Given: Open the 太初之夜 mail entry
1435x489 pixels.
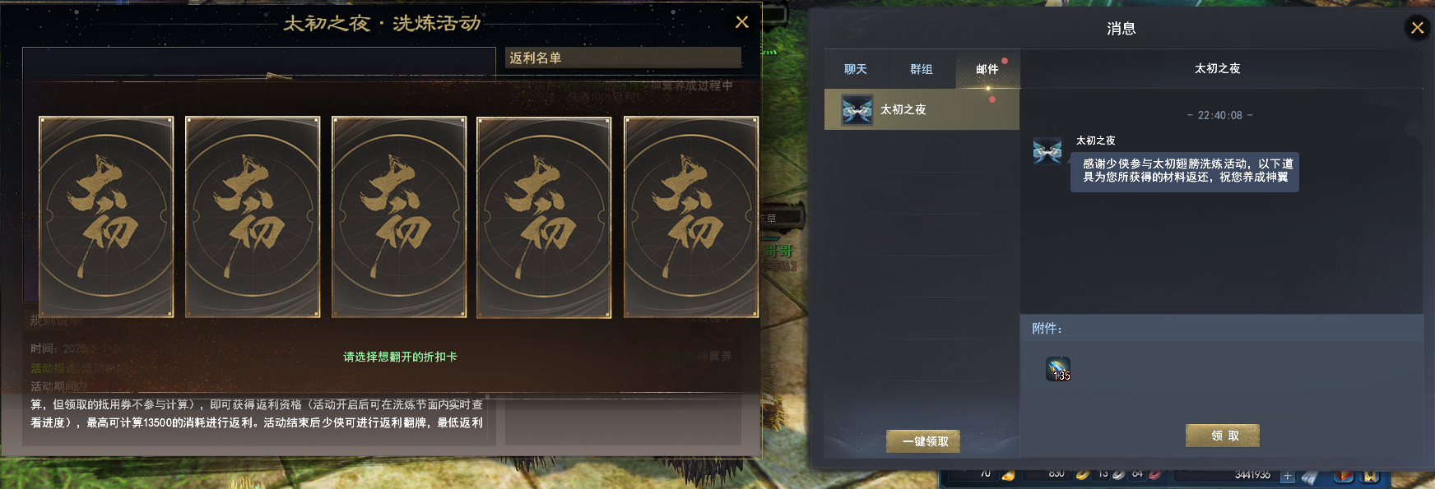Looking at the screenshot, I should coord(922,109).
